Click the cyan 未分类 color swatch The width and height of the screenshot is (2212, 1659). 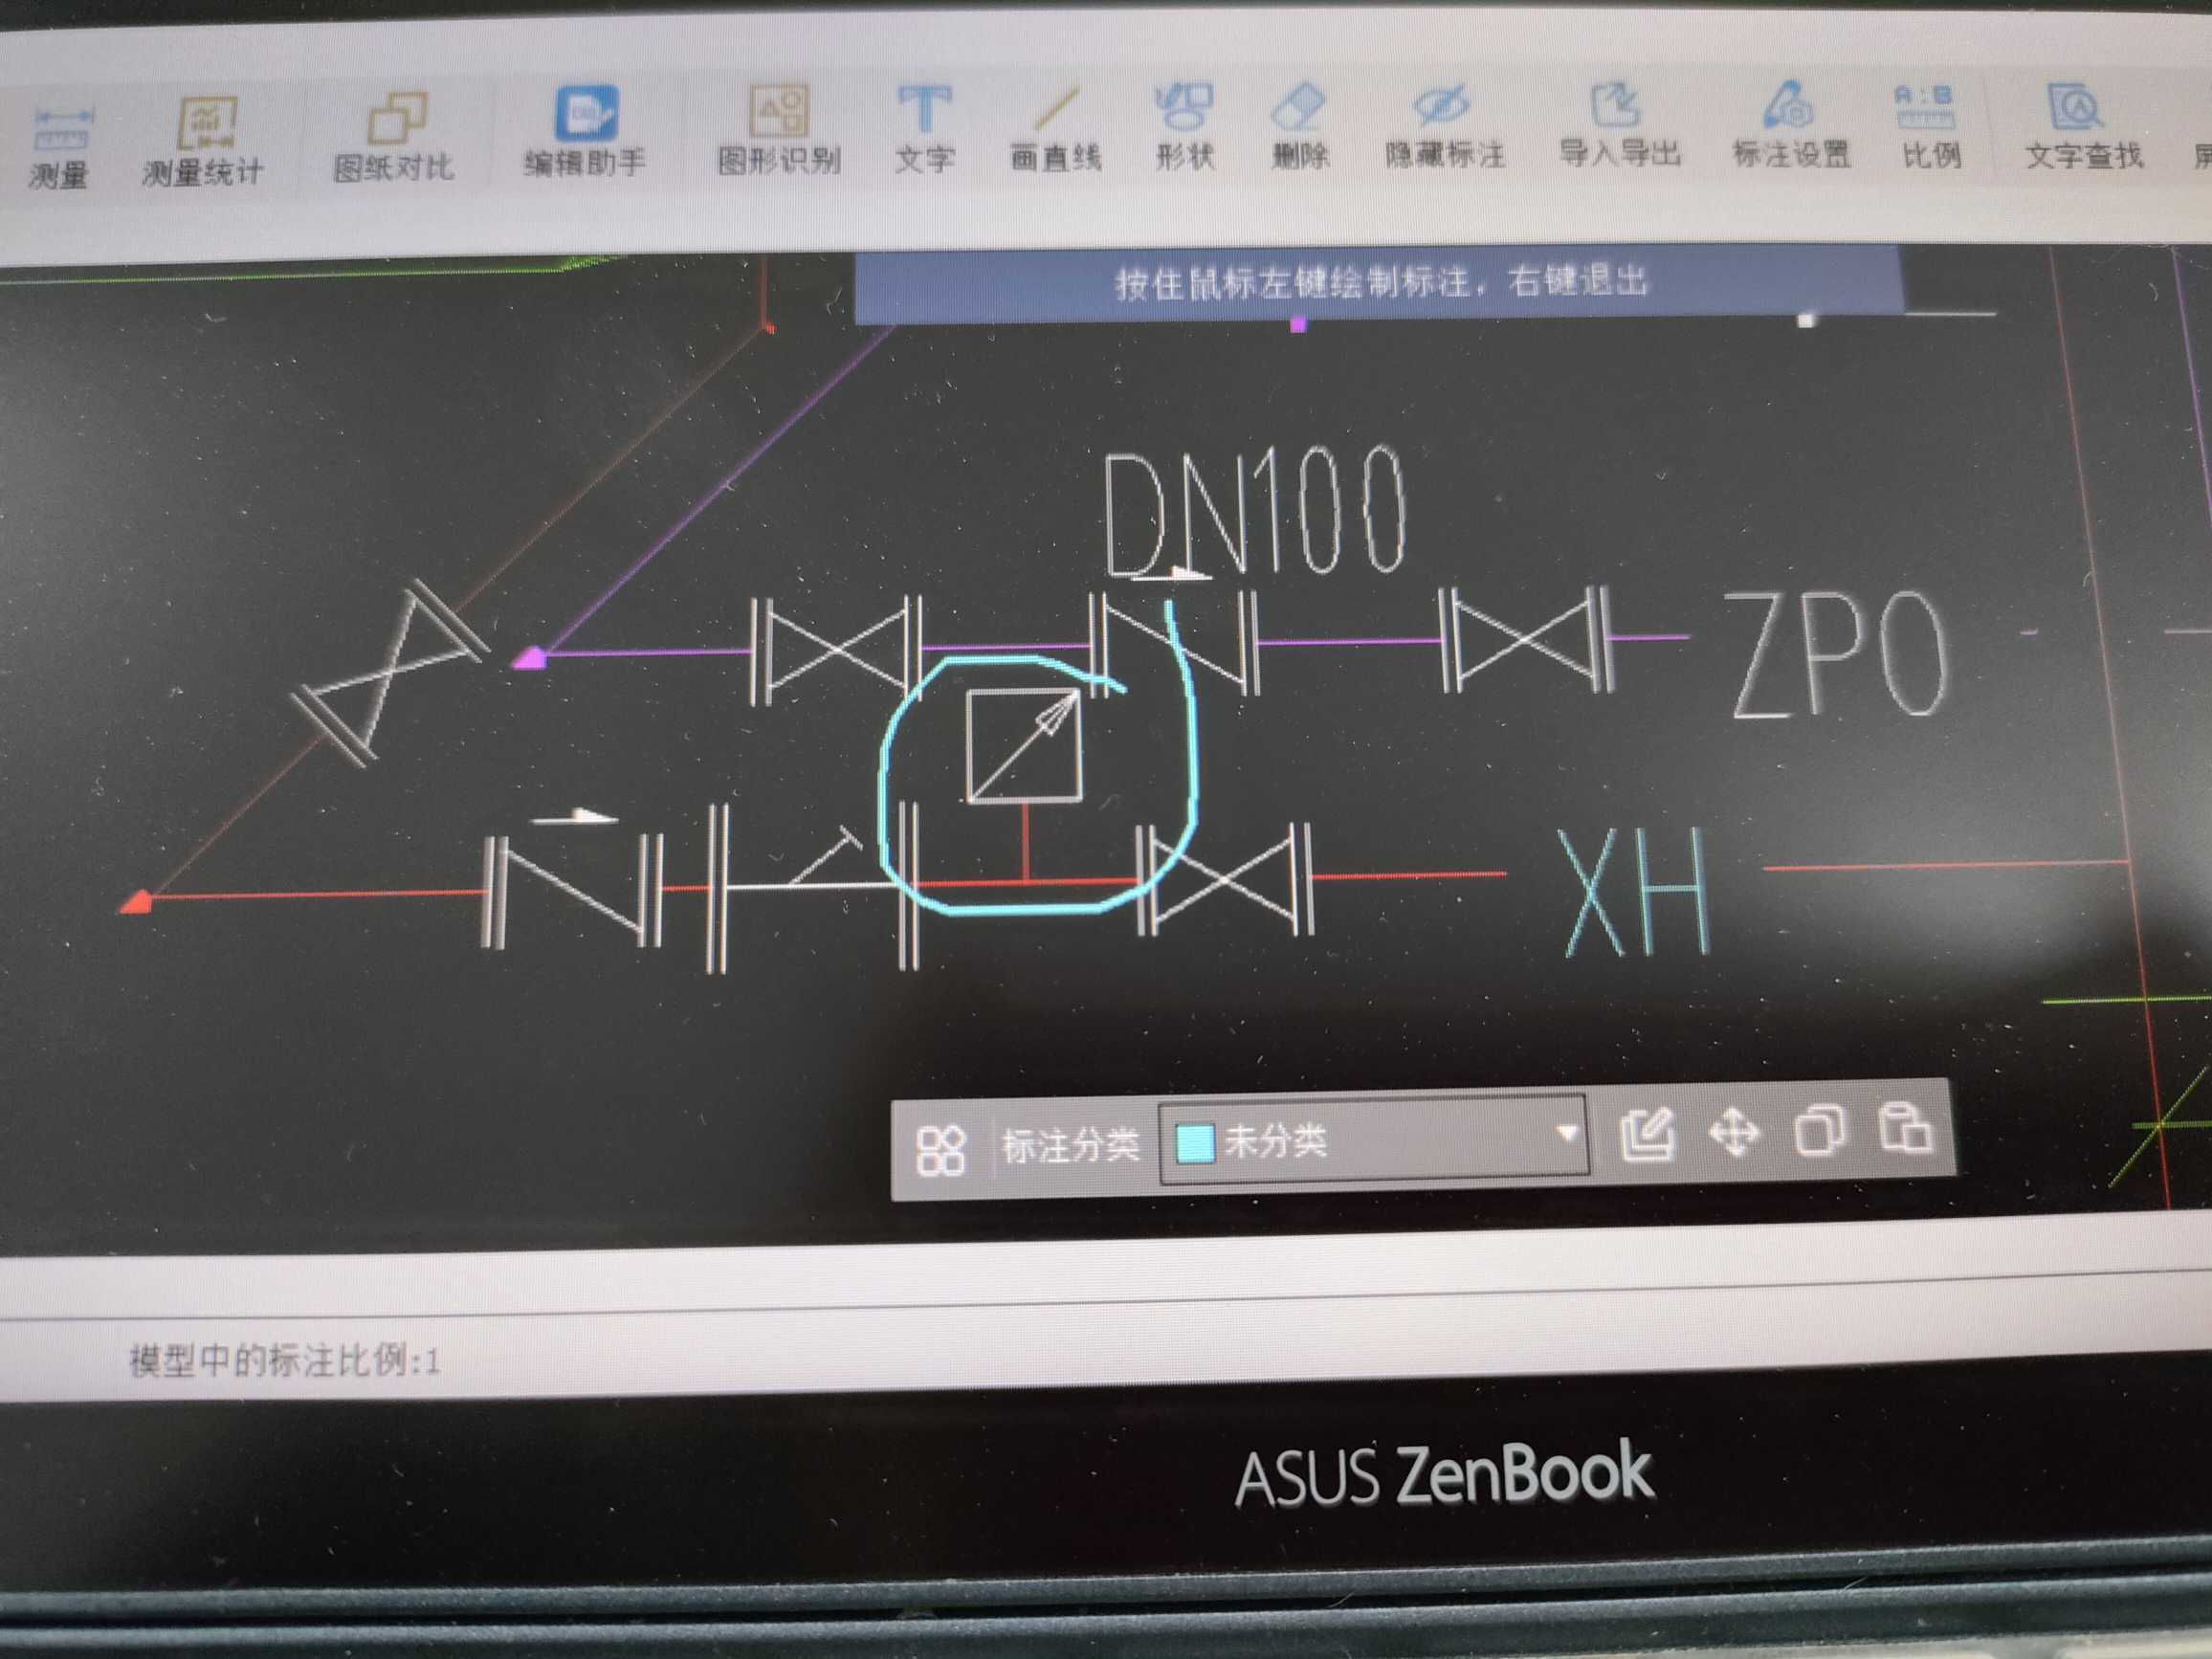point(1195,1143)
